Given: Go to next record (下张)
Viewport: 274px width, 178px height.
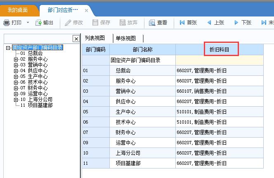Looking at the screenshot, I should pos(236,23).
